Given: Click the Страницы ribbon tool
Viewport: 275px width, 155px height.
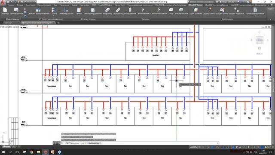Looking at the screenshot, I should coord(5,11).
